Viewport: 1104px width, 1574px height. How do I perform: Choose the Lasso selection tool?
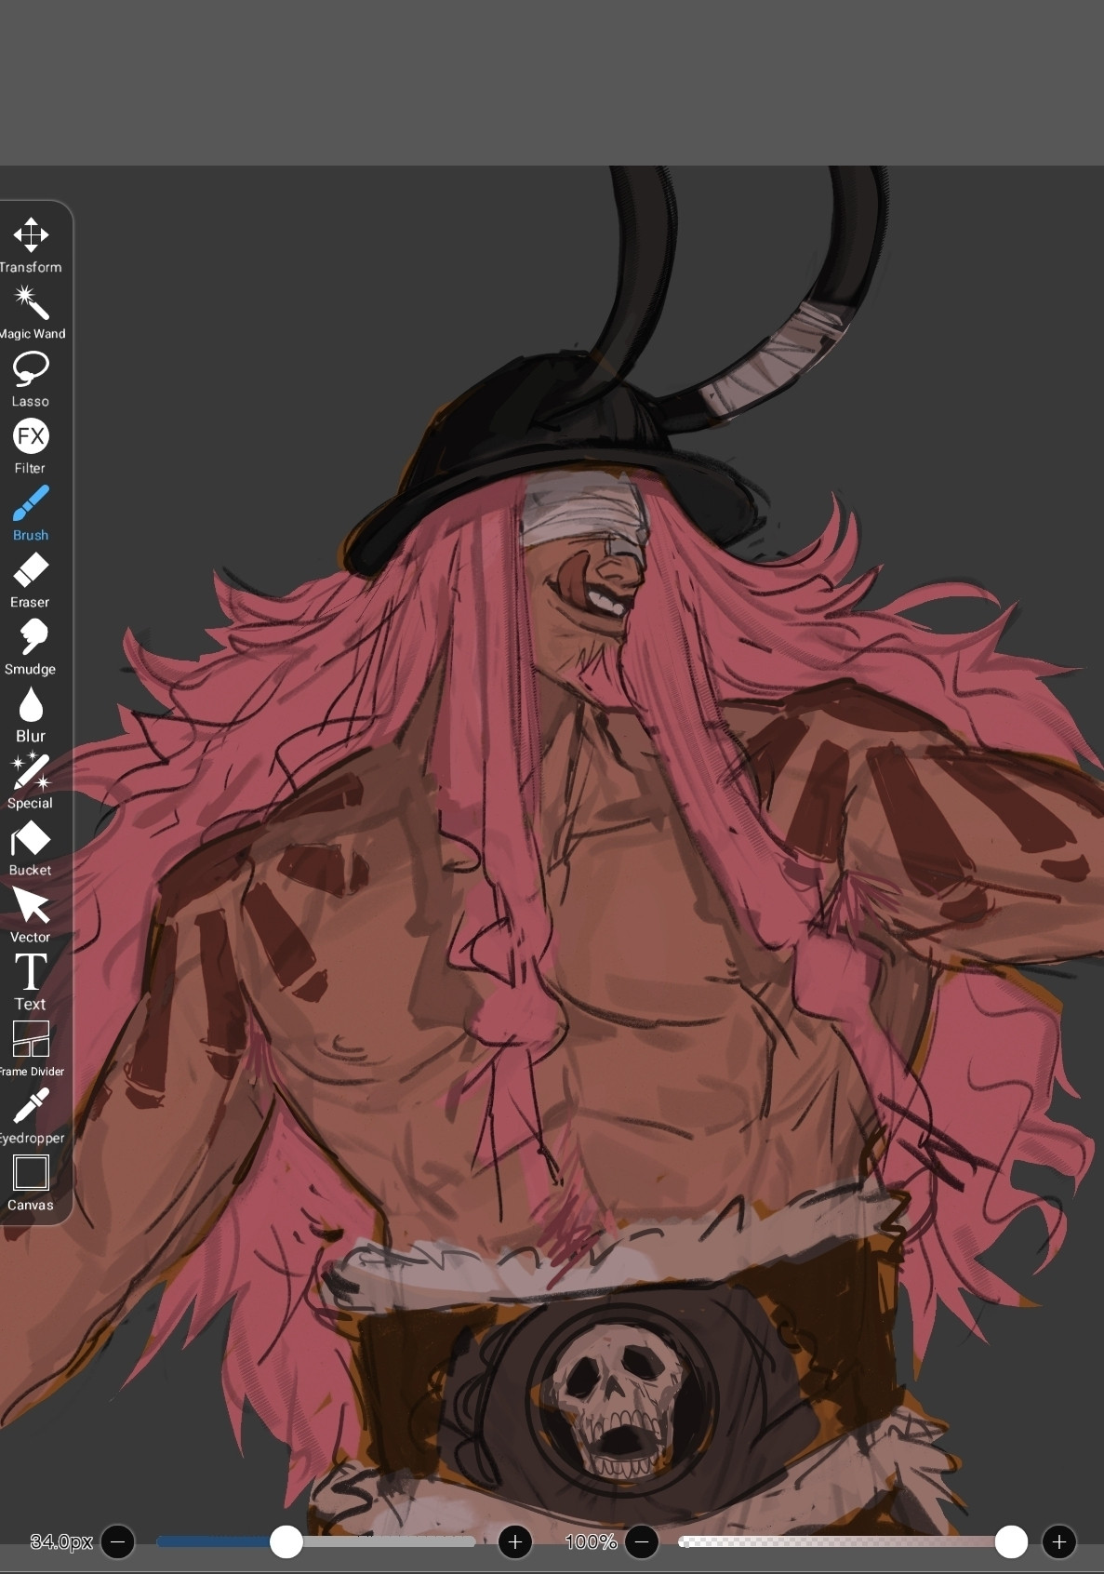click(31, 380)
